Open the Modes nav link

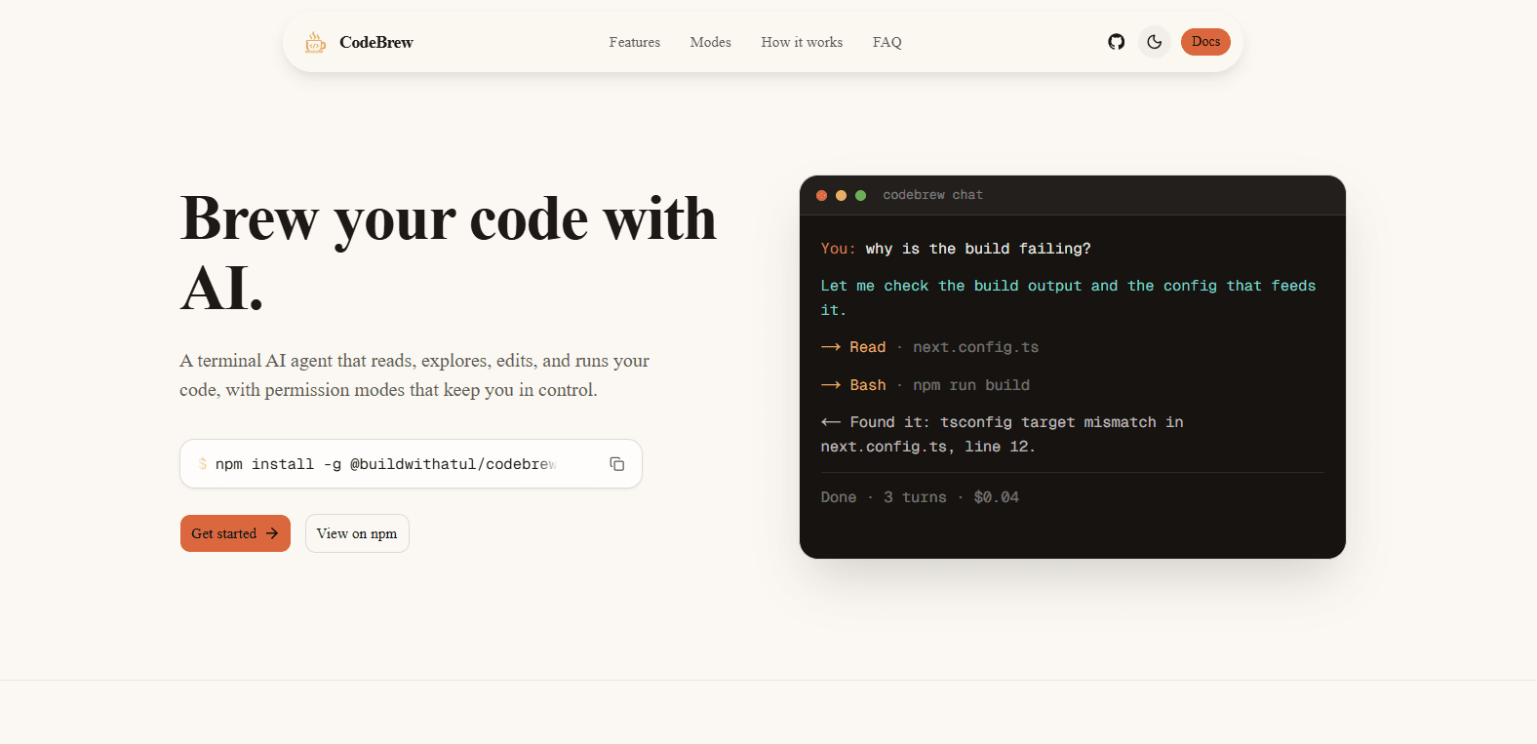coord(711,42)
